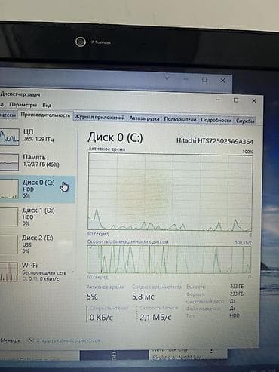The image size is (279, 372).
Task: Select the ЦП performance item
Action: click(x=38, y=136)
